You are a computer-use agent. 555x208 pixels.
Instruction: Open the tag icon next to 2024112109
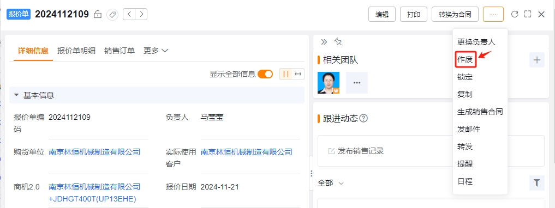pyautogui.click(x=112, y=15)
